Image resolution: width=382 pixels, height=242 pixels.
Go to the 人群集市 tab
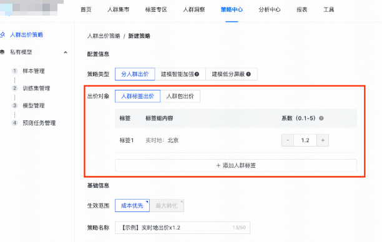pos(118,9)
